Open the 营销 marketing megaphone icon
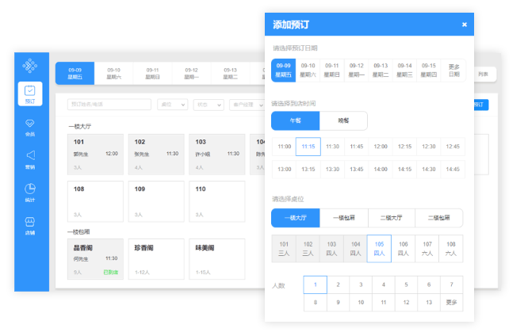 (30, 158)
